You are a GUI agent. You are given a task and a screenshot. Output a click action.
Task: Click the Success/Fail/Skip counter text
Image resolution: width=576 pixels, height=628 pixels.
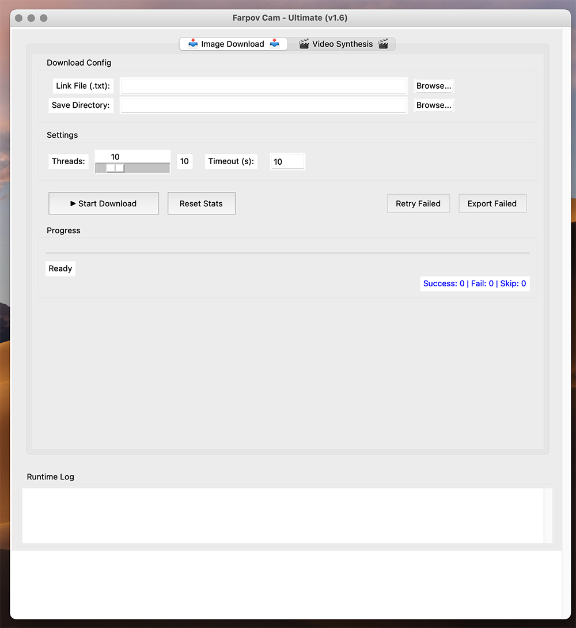click(474, 283)
